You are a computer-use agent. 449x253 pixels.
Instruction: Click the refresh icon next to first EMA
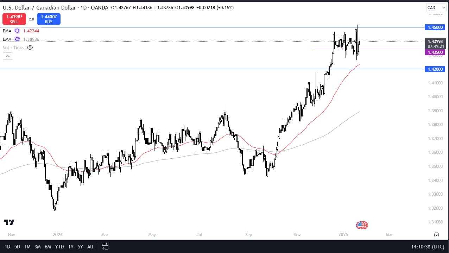coord(17,31)
